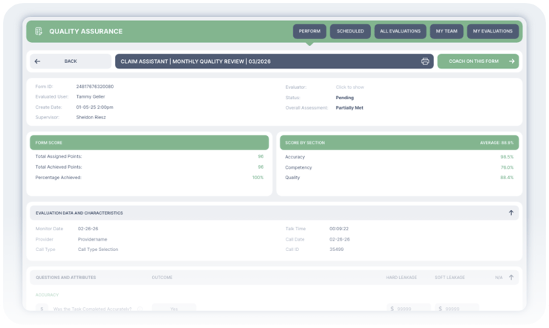Image resolution: width=549 pixels, height=328 pixels.
Task: Click the Partially Met assessment value
Action: pyautogui.click(x=349, y=108)
